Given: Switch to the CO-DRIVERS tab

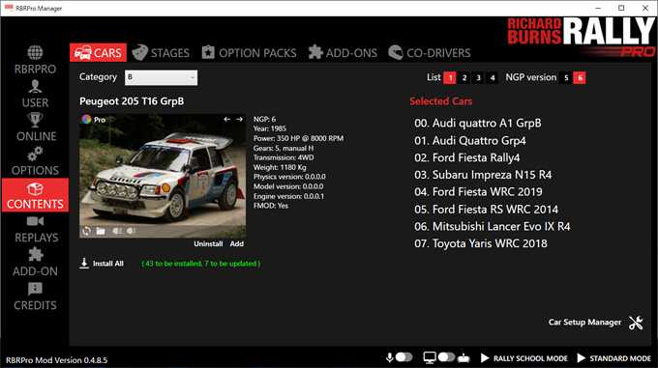Looking at the screenshot, I should click(430, 53).
